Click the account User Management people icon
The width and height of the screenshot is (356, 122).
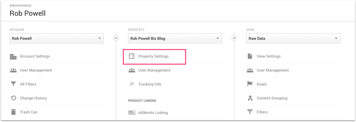(13, 70)
